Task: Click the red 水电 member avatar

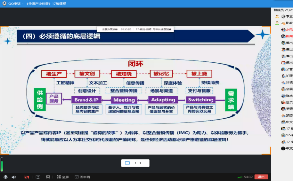Action: (283, 30)
